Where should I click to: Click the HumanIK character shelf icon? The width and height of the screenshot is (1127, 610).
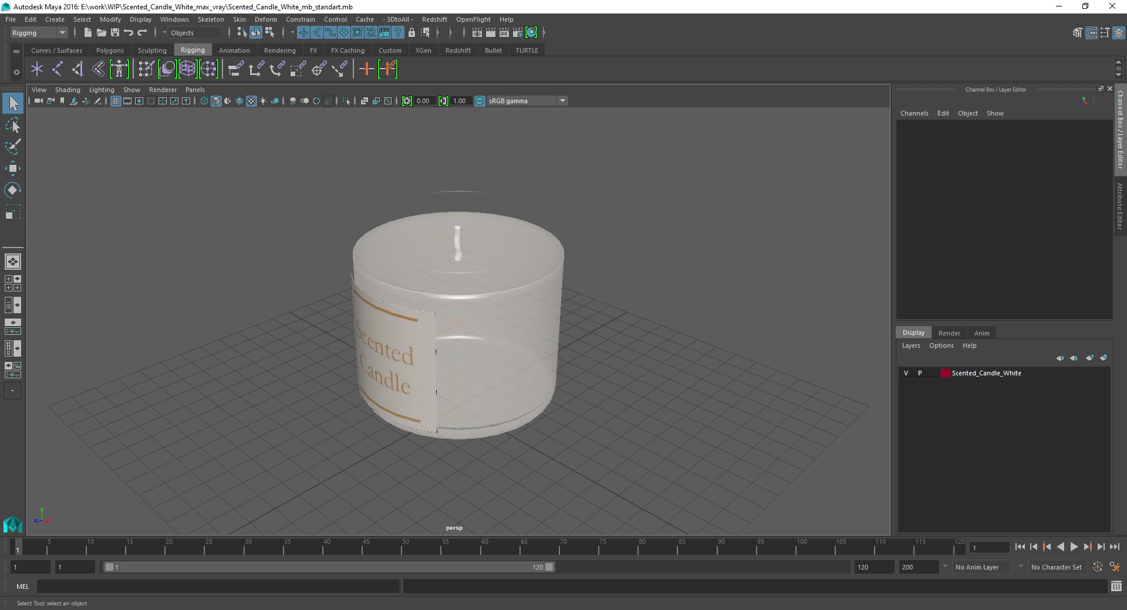(119, 69)
